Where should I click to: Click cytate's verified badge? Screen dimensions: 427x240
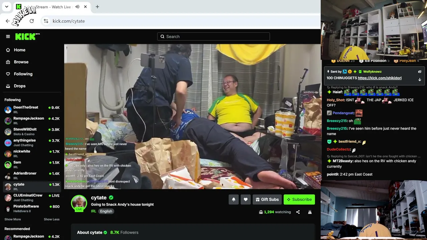[x=111, y=198]
